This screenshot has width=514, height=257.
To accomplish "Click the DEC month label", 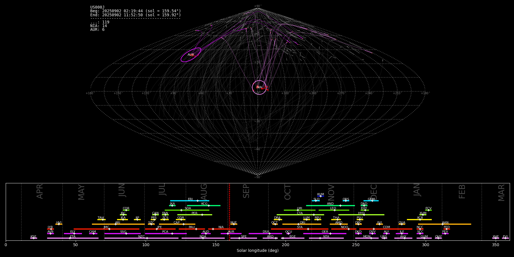I will [374, 192].
